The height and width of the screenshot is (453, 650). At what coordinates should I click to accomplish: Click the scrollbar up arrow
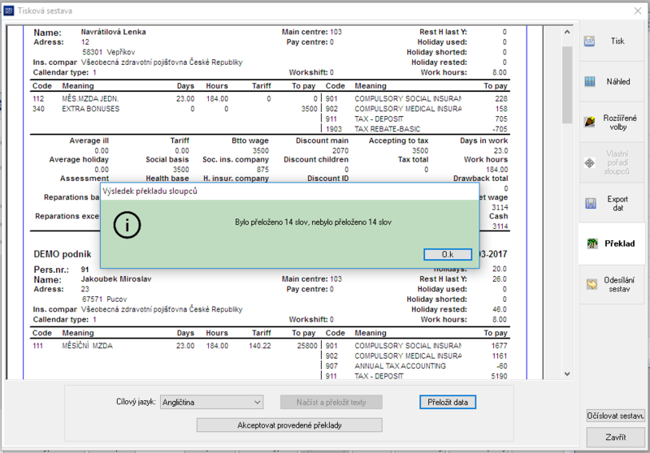567,32
